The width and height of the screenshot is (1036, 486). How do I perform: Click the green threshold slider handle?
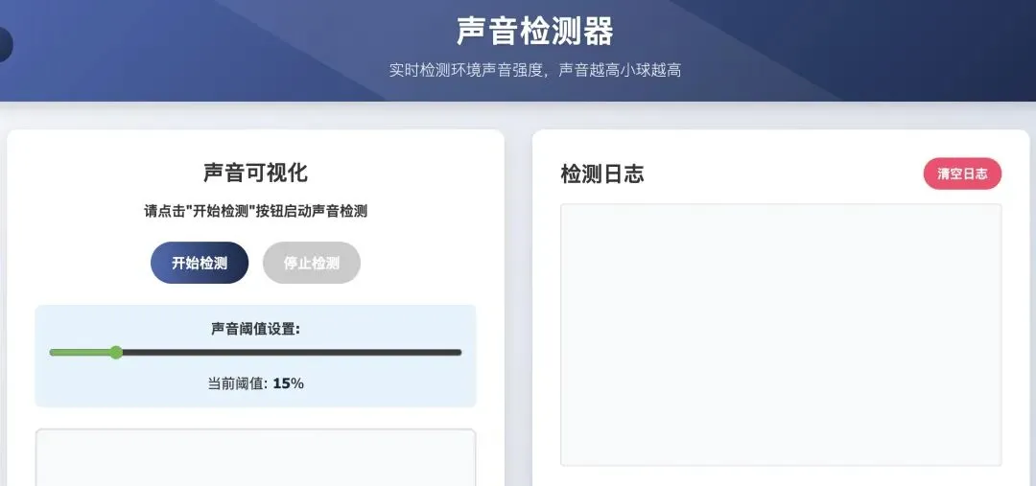pos(116,353)
